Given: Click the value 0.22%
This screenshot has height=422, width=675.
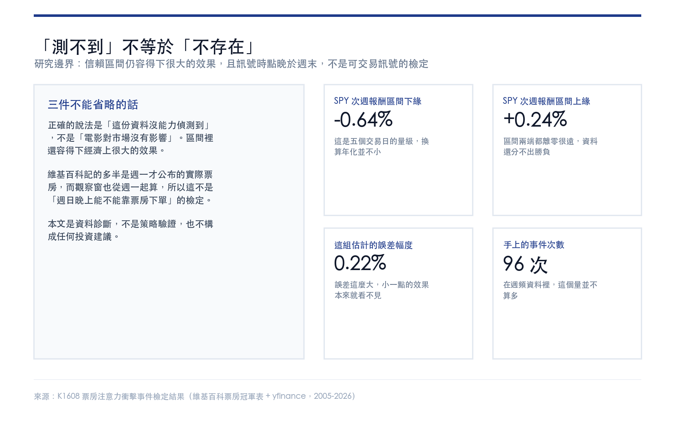Looking at the screenshot, I should (360, 263).
